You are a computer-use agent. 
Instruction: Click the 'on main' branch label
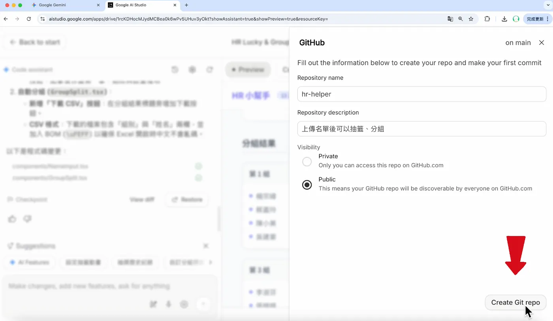518,43
